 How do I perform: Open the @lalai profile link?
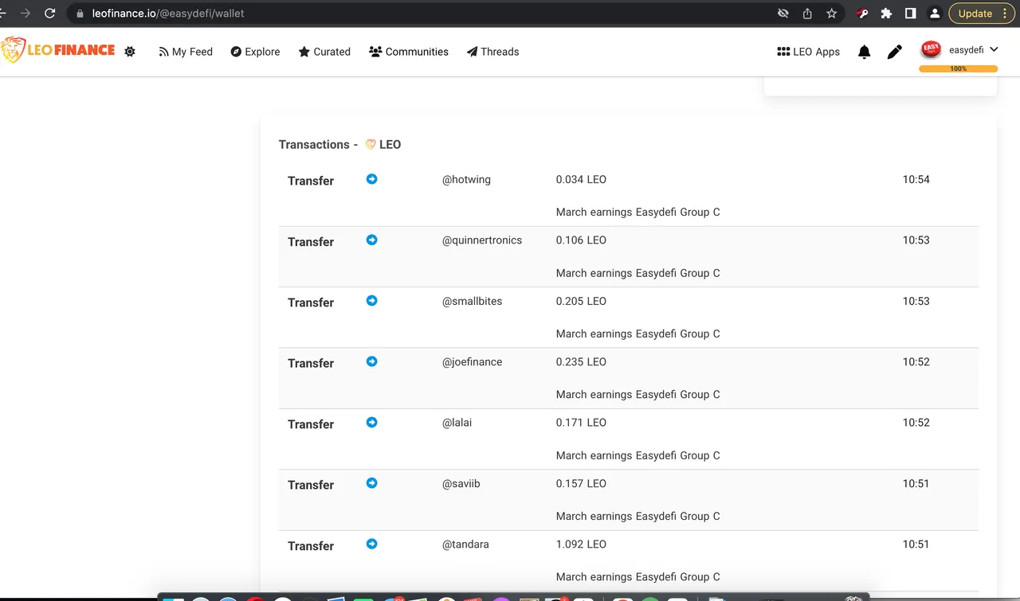(457, 423)
